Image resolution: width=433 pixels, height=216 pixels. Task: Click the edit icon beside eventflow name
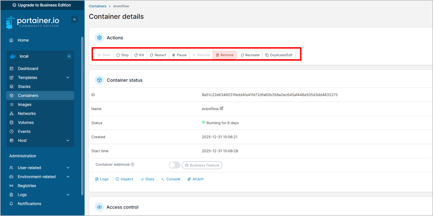(222, 108)
